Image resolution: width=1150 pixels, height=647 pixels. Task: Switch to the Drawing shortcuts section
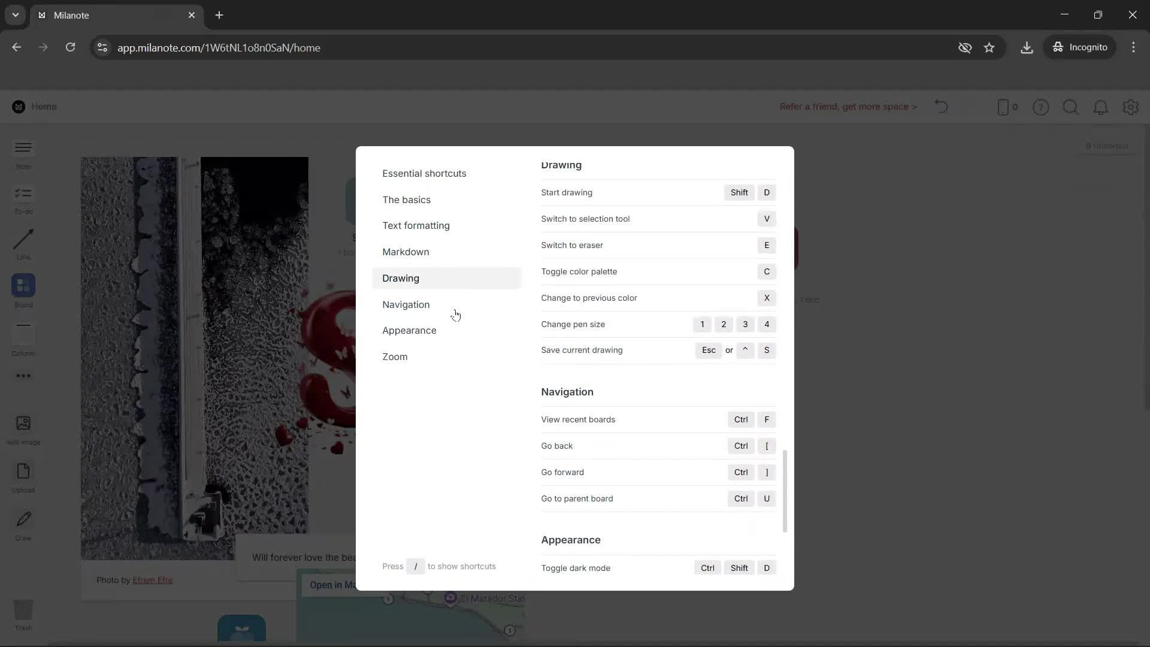pos(401,277)
